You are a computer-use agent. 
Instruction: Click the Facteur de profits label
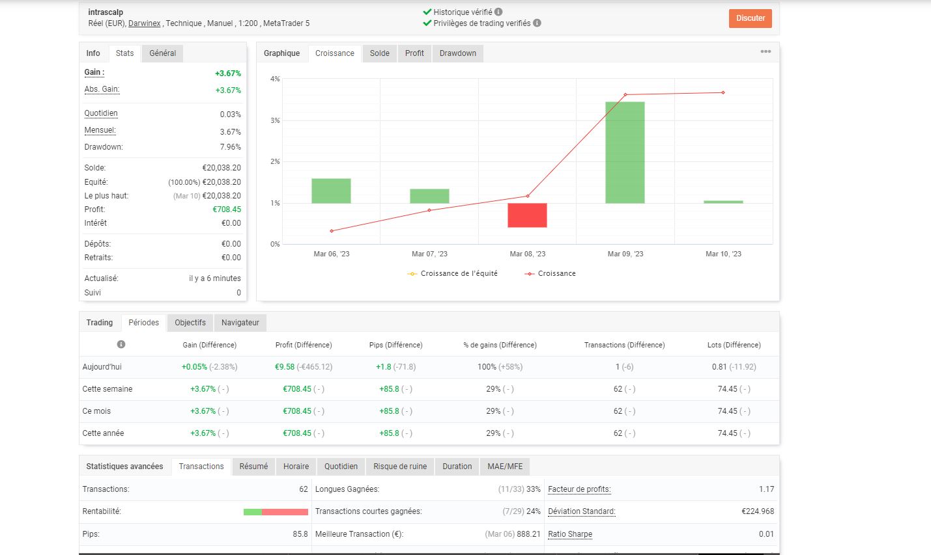579,489
